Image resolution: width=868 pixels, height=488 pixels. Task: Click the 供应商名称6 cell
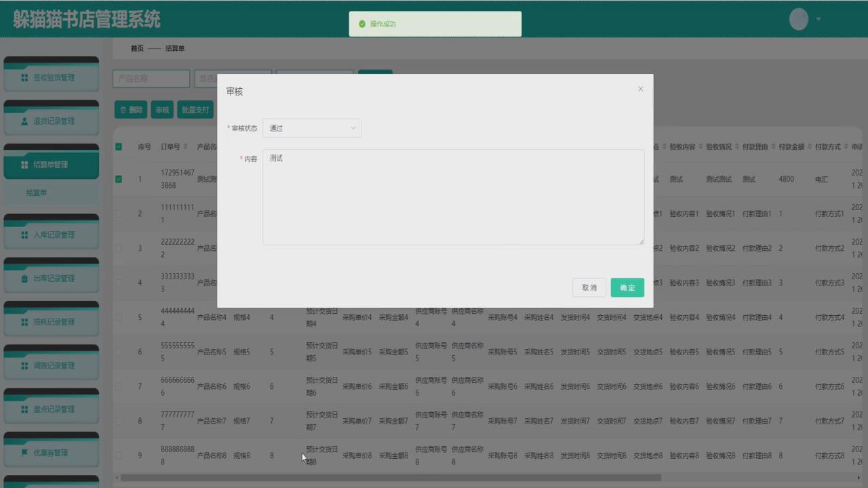[467, 386]
